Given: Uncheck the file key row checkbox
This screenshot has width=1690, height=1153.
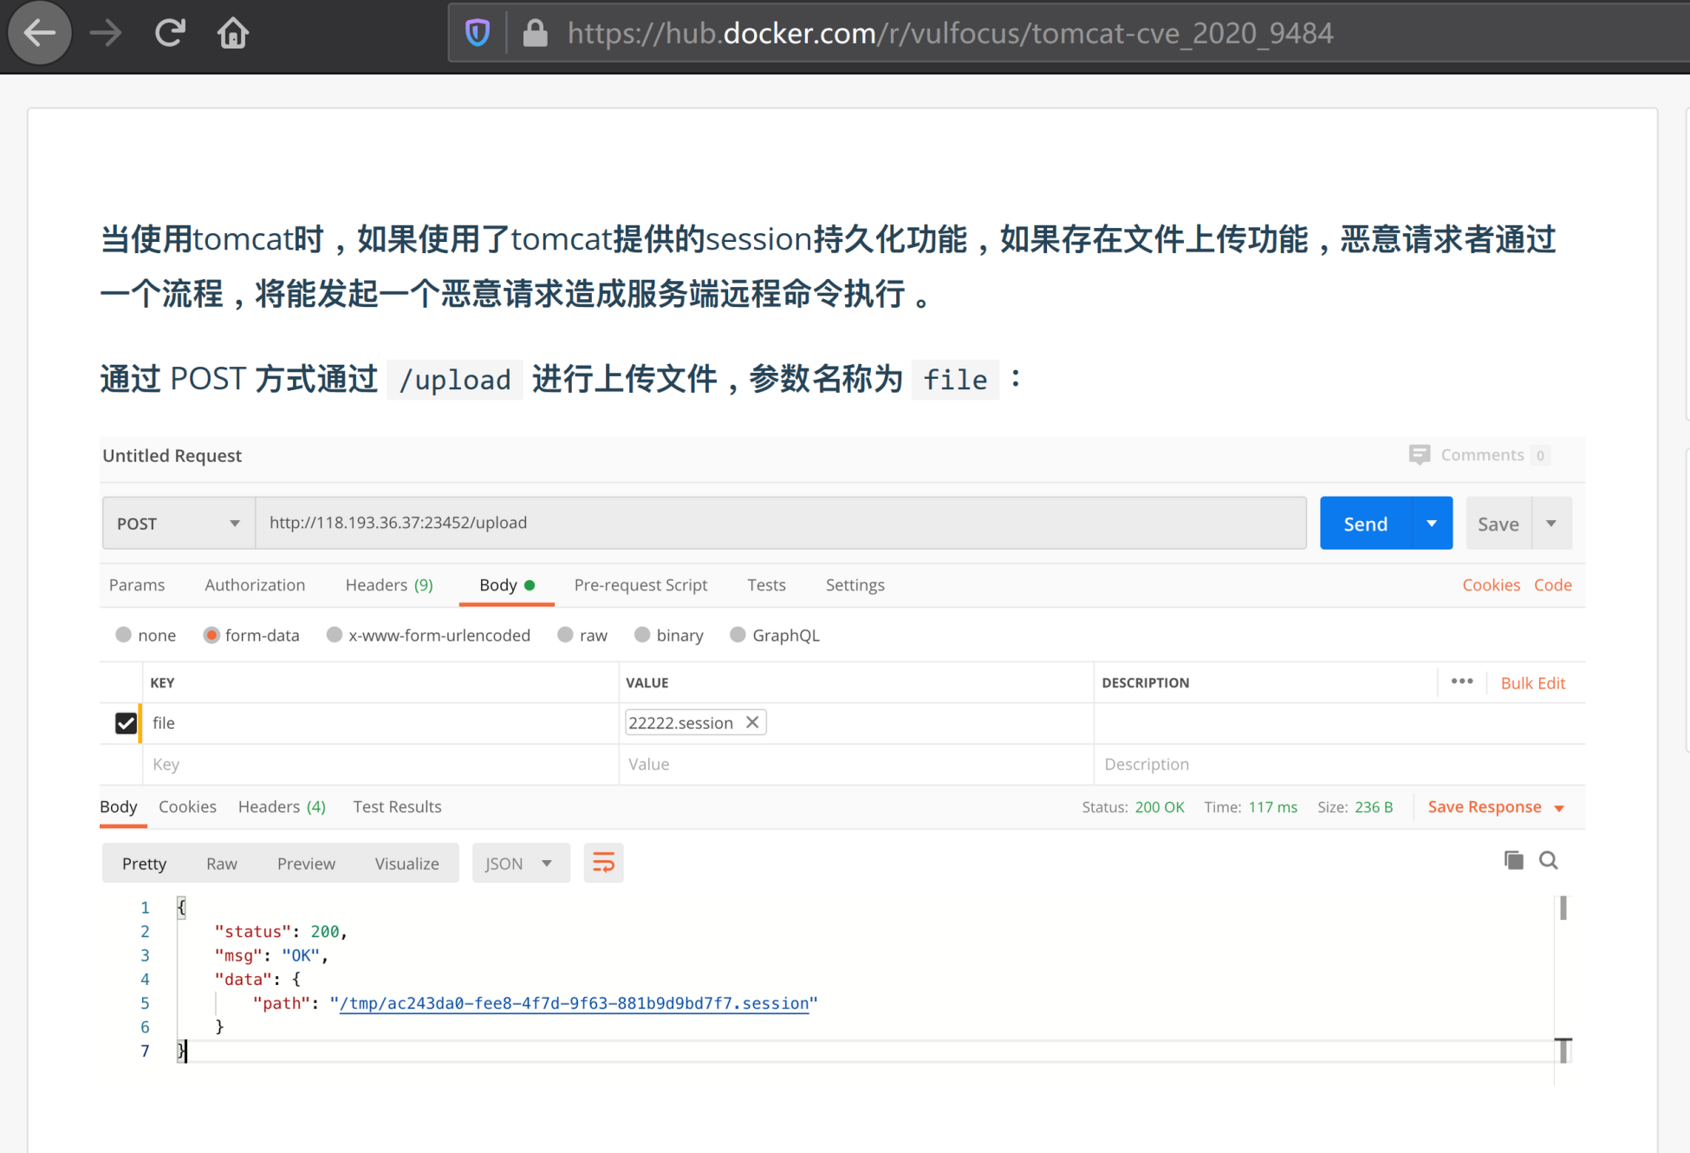Looking at the screenshot, I should tap(126, 722).
